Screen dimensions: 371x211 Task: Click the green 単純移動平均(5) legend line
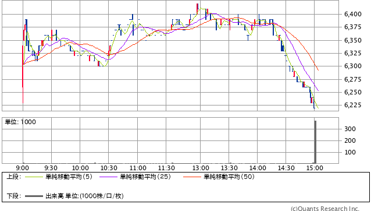[34, 177]
